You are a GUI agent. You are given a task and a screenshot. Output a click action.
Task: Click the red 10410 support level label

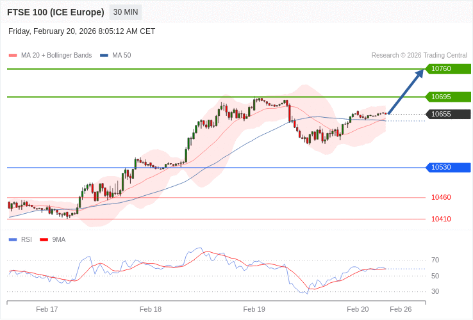tap(441, 220)
